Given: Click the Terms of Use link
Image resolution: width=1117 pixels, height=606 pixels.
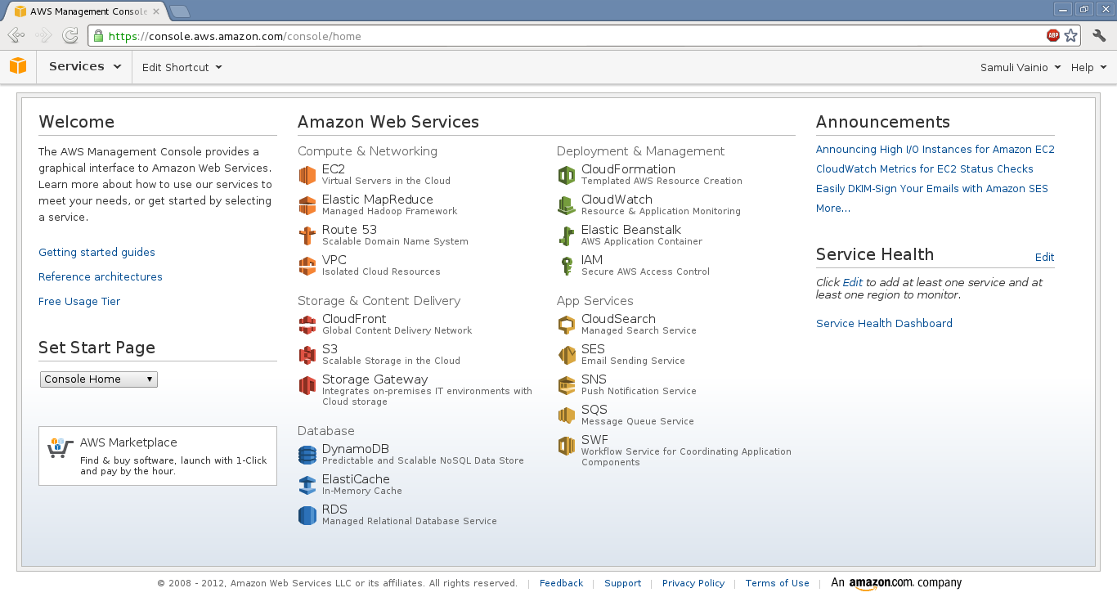Looking at the screenshot, I should click(778, 583).
